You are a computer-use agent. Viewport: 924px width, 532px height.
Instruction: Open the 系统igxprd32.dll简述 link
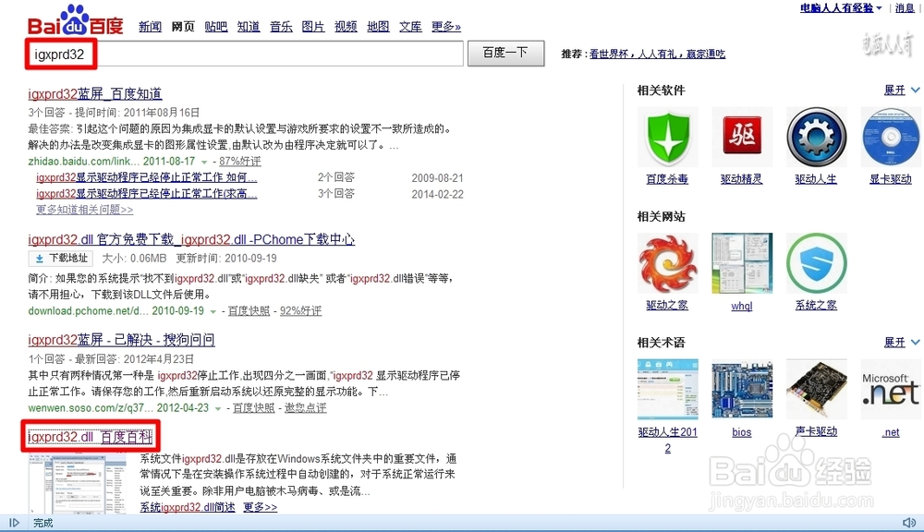tap(188, 507)
